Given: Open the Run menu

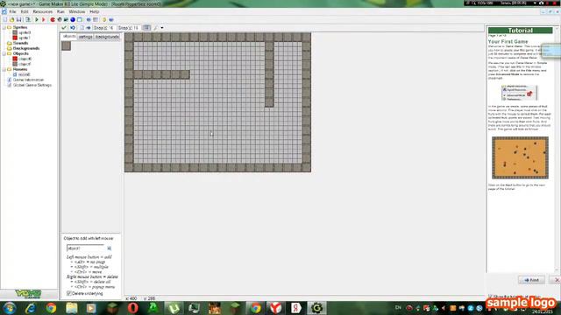Looking at the screenshot, I should [60, 11].
